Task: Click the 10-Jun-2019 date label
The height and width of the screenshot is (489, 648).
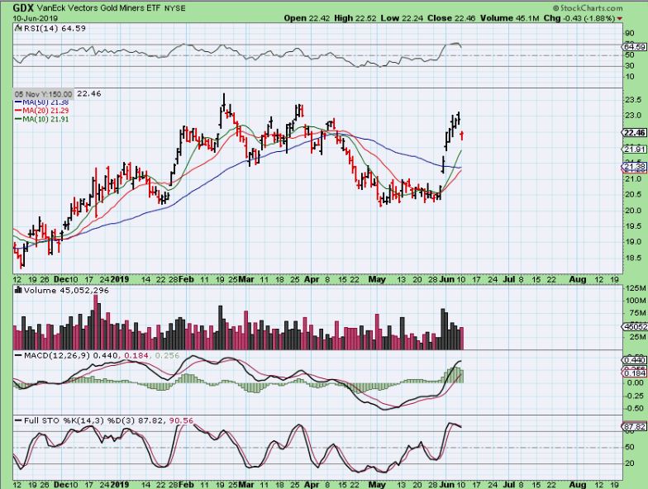Action: 35,18
